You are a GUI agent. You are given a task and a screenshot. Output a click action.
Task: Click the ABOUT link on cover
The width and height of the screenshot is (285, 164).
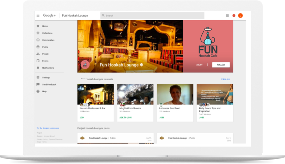coord(199,65)
